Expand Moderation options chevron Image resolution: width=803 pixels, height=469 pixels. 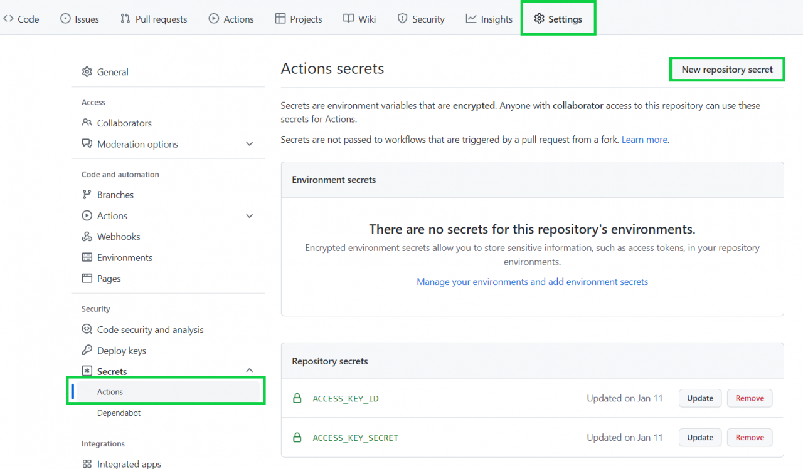coord(250,144)
